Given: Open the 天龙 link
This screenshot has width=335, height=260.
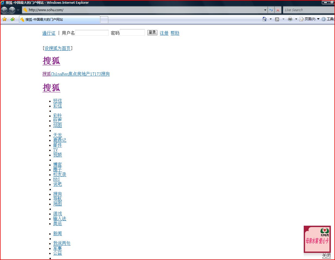Looking at the screenshot, I should (x=58, y=135).
